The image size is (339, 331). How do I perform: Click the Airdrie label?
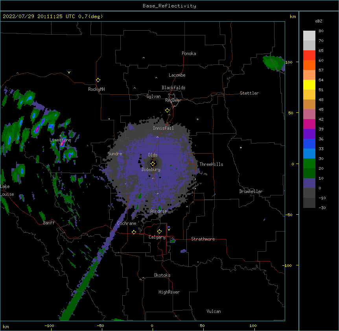158,211
